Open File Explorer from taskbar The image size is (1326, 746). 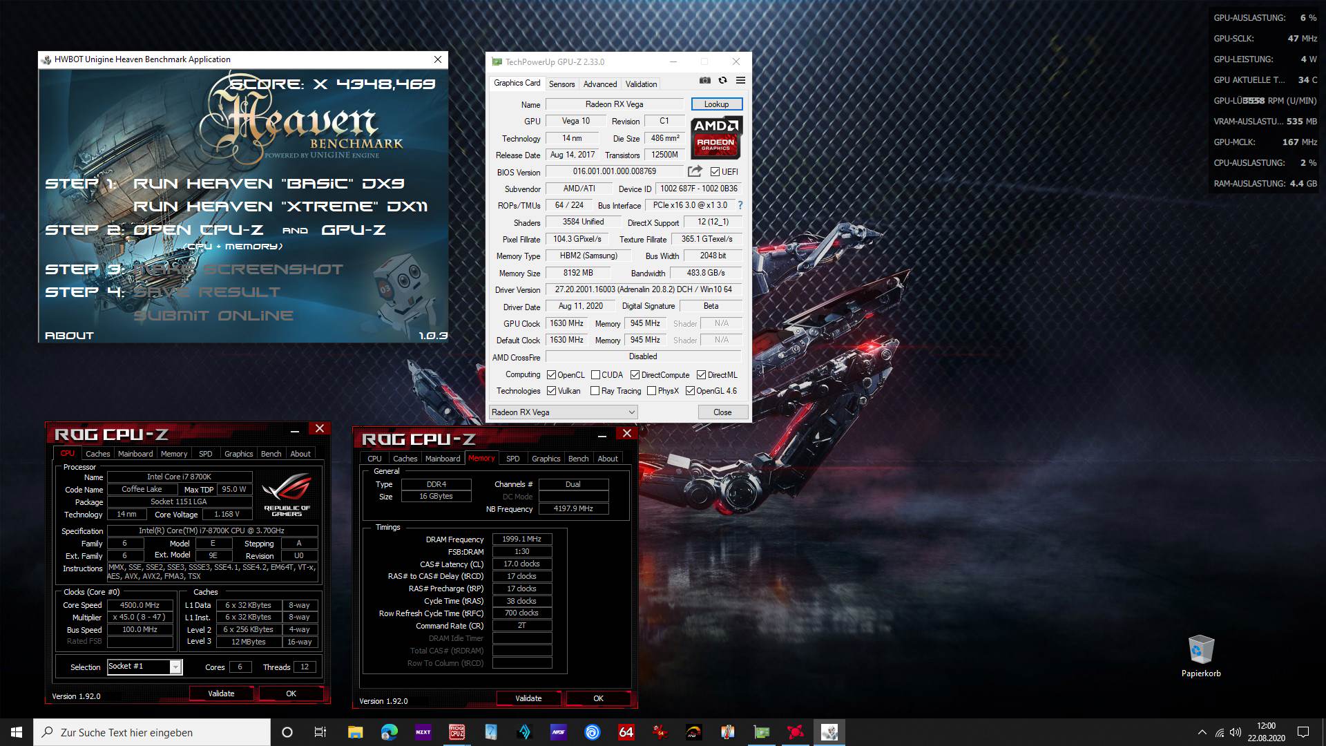(355, 732)
